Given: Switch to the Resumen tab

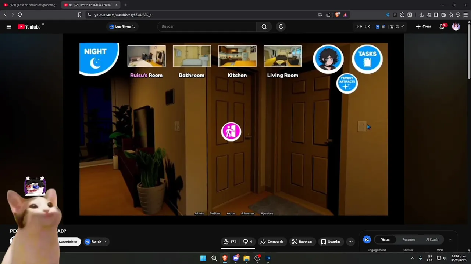Looking at the screenshot, I should point(408,239).
